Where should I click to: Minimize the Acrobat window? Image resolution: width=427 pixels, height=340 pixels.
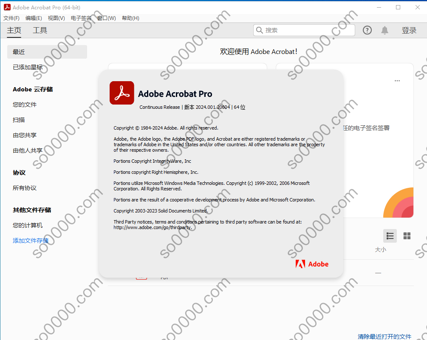click(379, 7)
